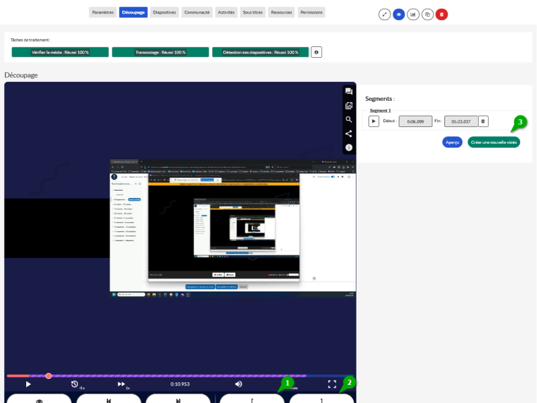Switch to the Diapositives tab
Viewport: 537px width, 403px height.
pyautogui.click(x=164, y=12)
